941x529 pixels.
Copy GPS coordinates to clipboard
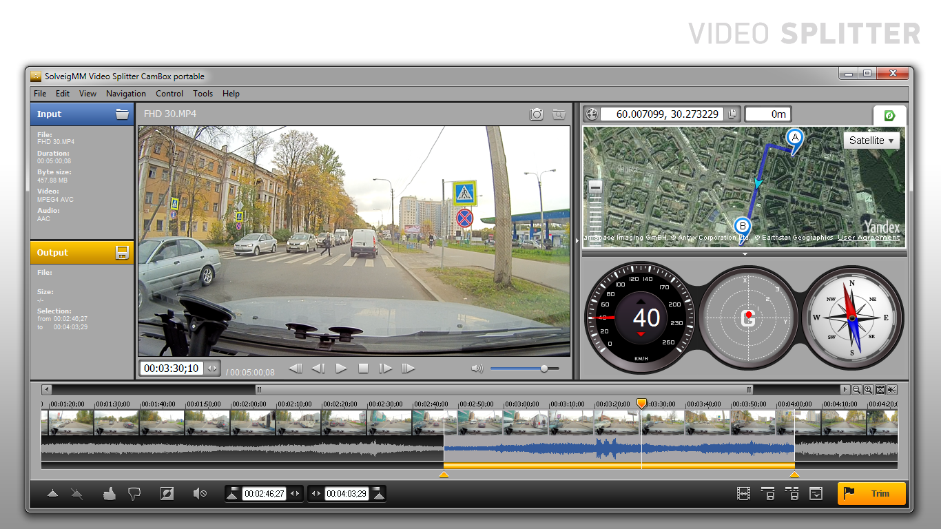[732, 114]
